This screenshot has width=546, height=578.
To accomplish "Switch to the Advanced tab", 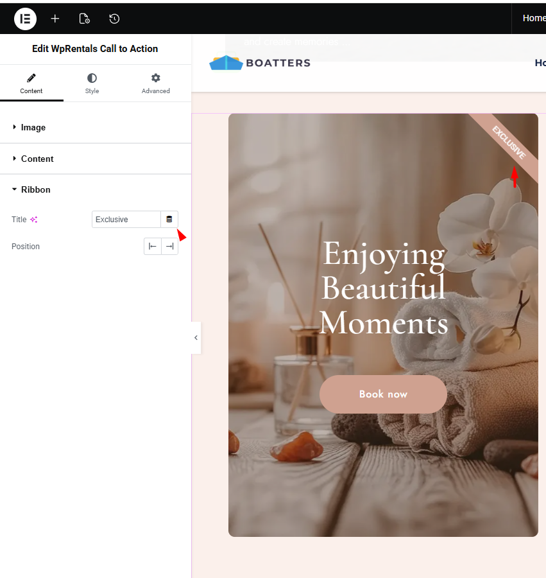I will coord(155,83).
